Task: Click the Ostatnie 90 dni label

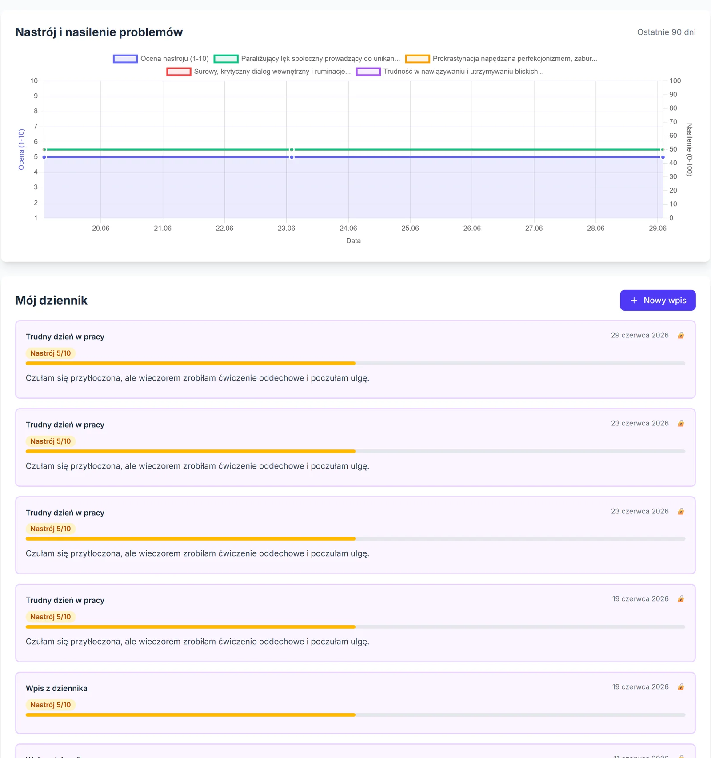Action: click(x=667, y=32)
